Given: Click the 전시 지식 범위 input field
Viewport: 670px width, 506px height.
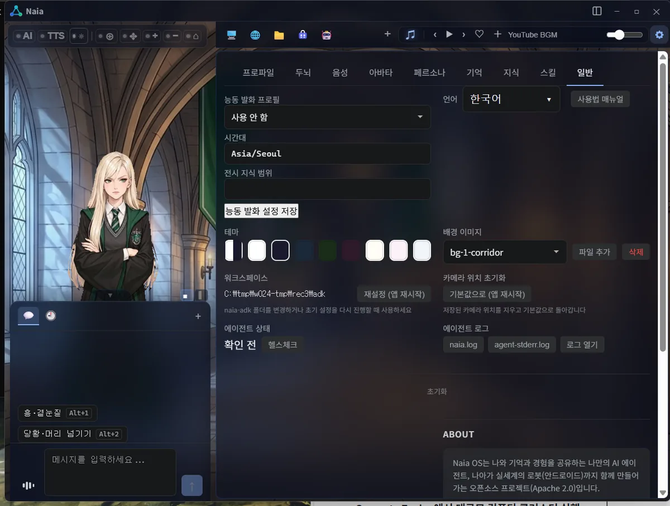Looking at the screenshot, I should click(327, 189).
